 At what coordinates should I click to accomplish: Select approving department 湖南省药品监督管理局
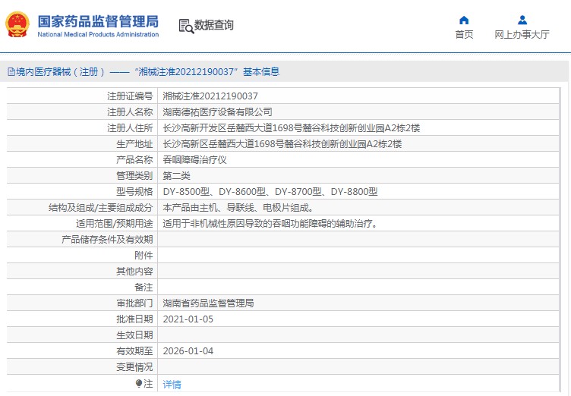pyautogui.click(x=208, y=303)
